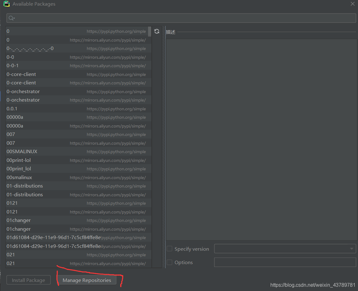Select 01changer from aliyun mirror

point(79,229)
